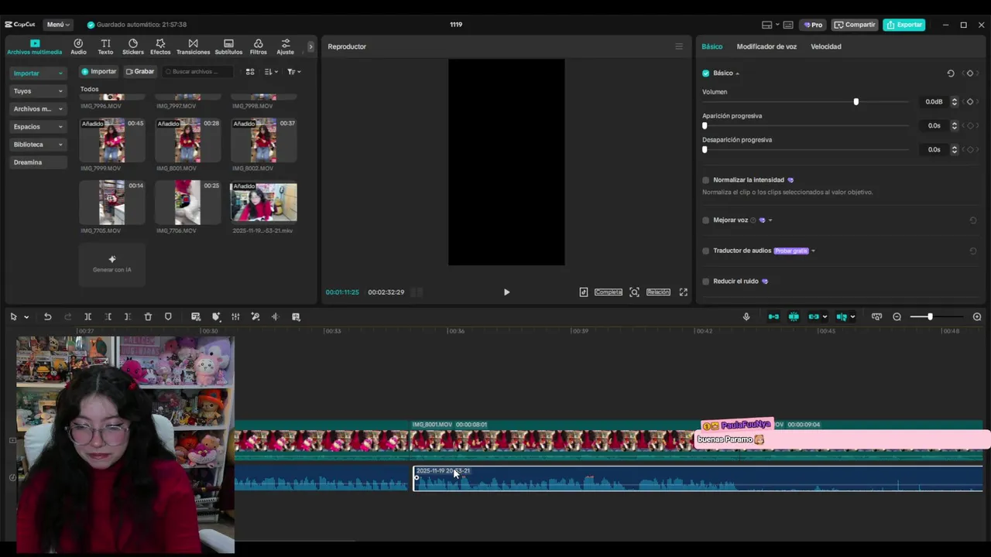The image size is (991, 557).
Task: Click the Buscar archivos search field
Action: [x=198, y=71]
